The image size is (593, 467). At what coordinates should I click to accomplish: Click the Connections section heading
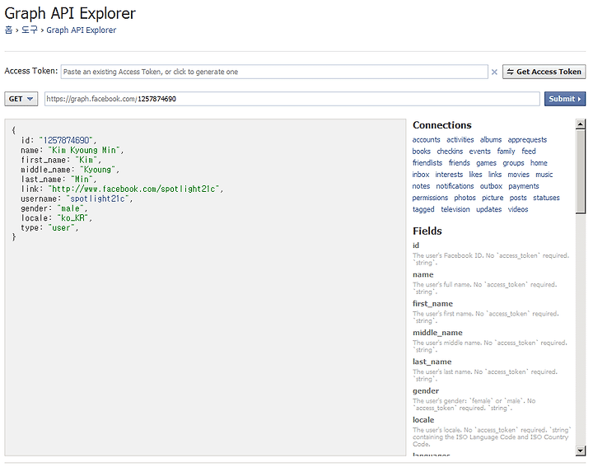click(x=442, y=125)
